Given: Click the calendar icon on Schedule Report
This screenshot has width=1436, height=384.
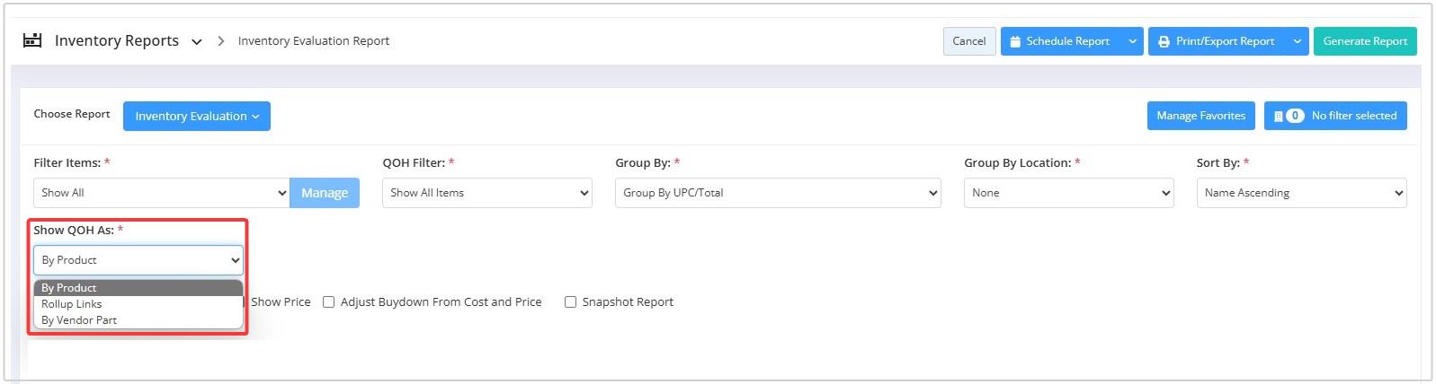Looking at the screenshot, I should point(1015,41).
